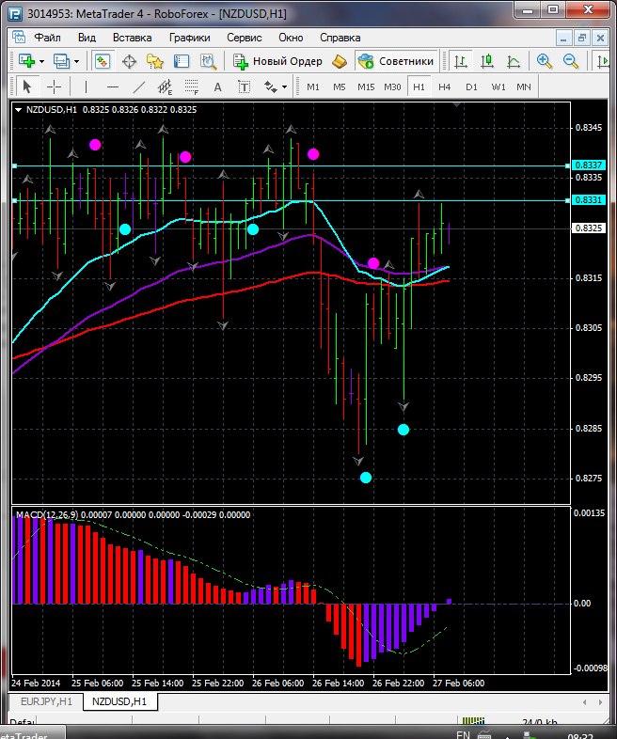Screen dimensions: 617x739
Task: Open the Вставка menu
Action: point(132,38)
